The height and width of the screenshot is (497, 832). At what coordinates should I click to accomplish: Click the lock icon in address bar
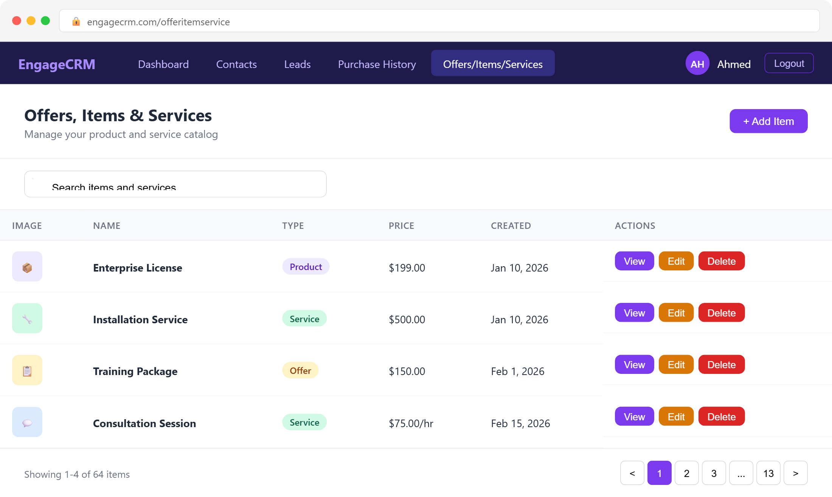pos(76,22)
